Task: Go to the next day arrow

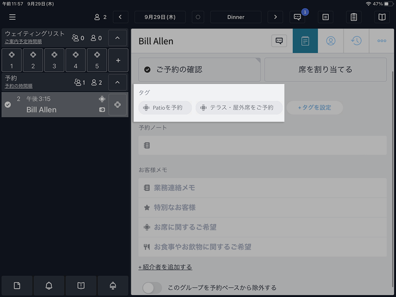Action: (x=275, y=17)
